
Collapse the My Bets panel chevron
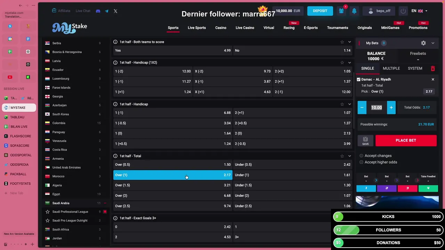tap(433, 43)
